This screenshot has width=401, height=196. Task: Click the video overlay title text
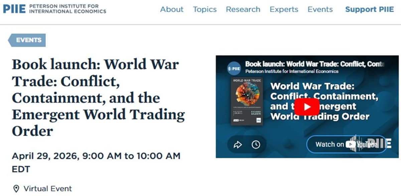click(324, 101)
